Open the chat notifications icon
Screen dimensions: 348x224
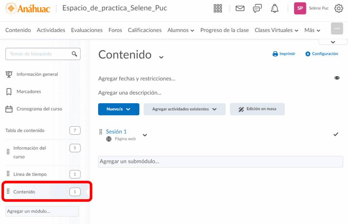[257, 8]
